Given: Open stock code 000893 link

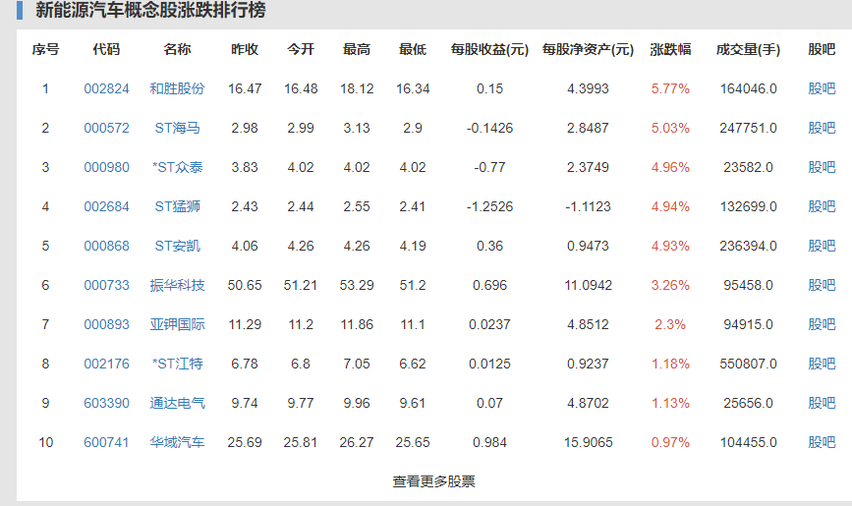Looking at the screenshot, I should click(106, 324).
